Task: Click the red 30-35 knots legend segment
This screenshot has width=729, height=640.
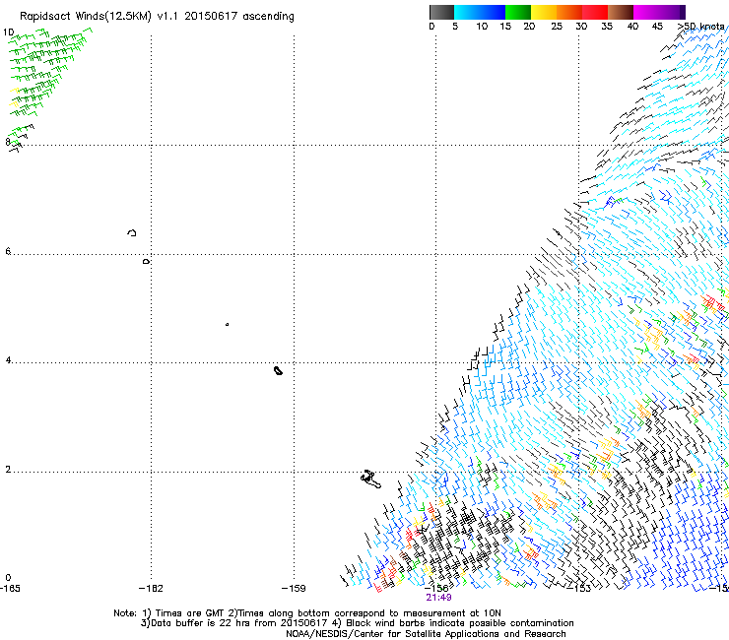Action: pyautogui.click(x=595, y=12)
